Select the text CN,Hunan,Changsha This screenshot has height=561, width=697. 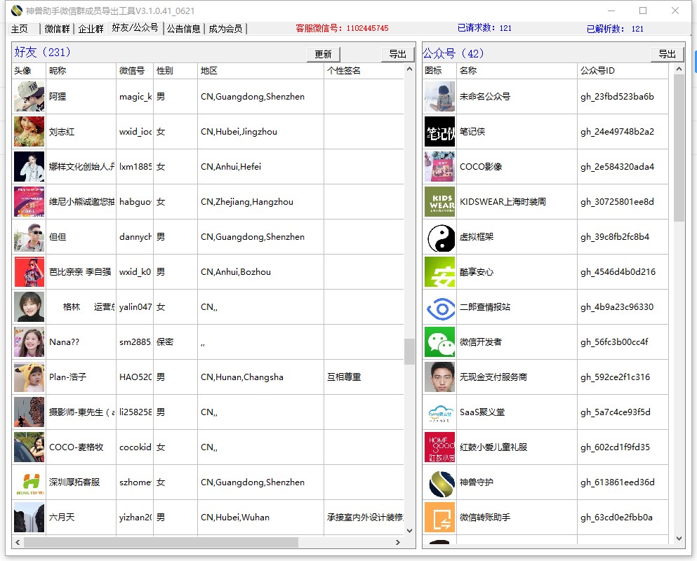pyautogui.click(x=242, y=377)
